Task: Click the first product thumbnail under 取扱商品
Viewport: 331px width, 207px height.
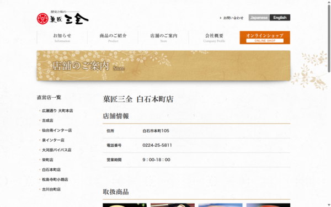Action: point(125,205)
